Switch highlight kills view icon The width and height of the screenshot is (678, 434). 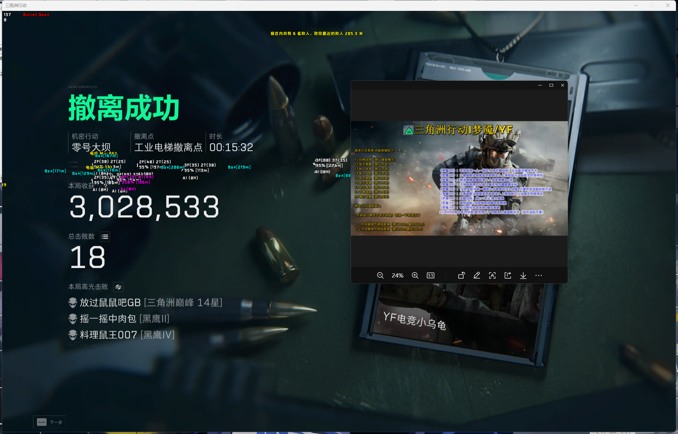pos(118,287)
